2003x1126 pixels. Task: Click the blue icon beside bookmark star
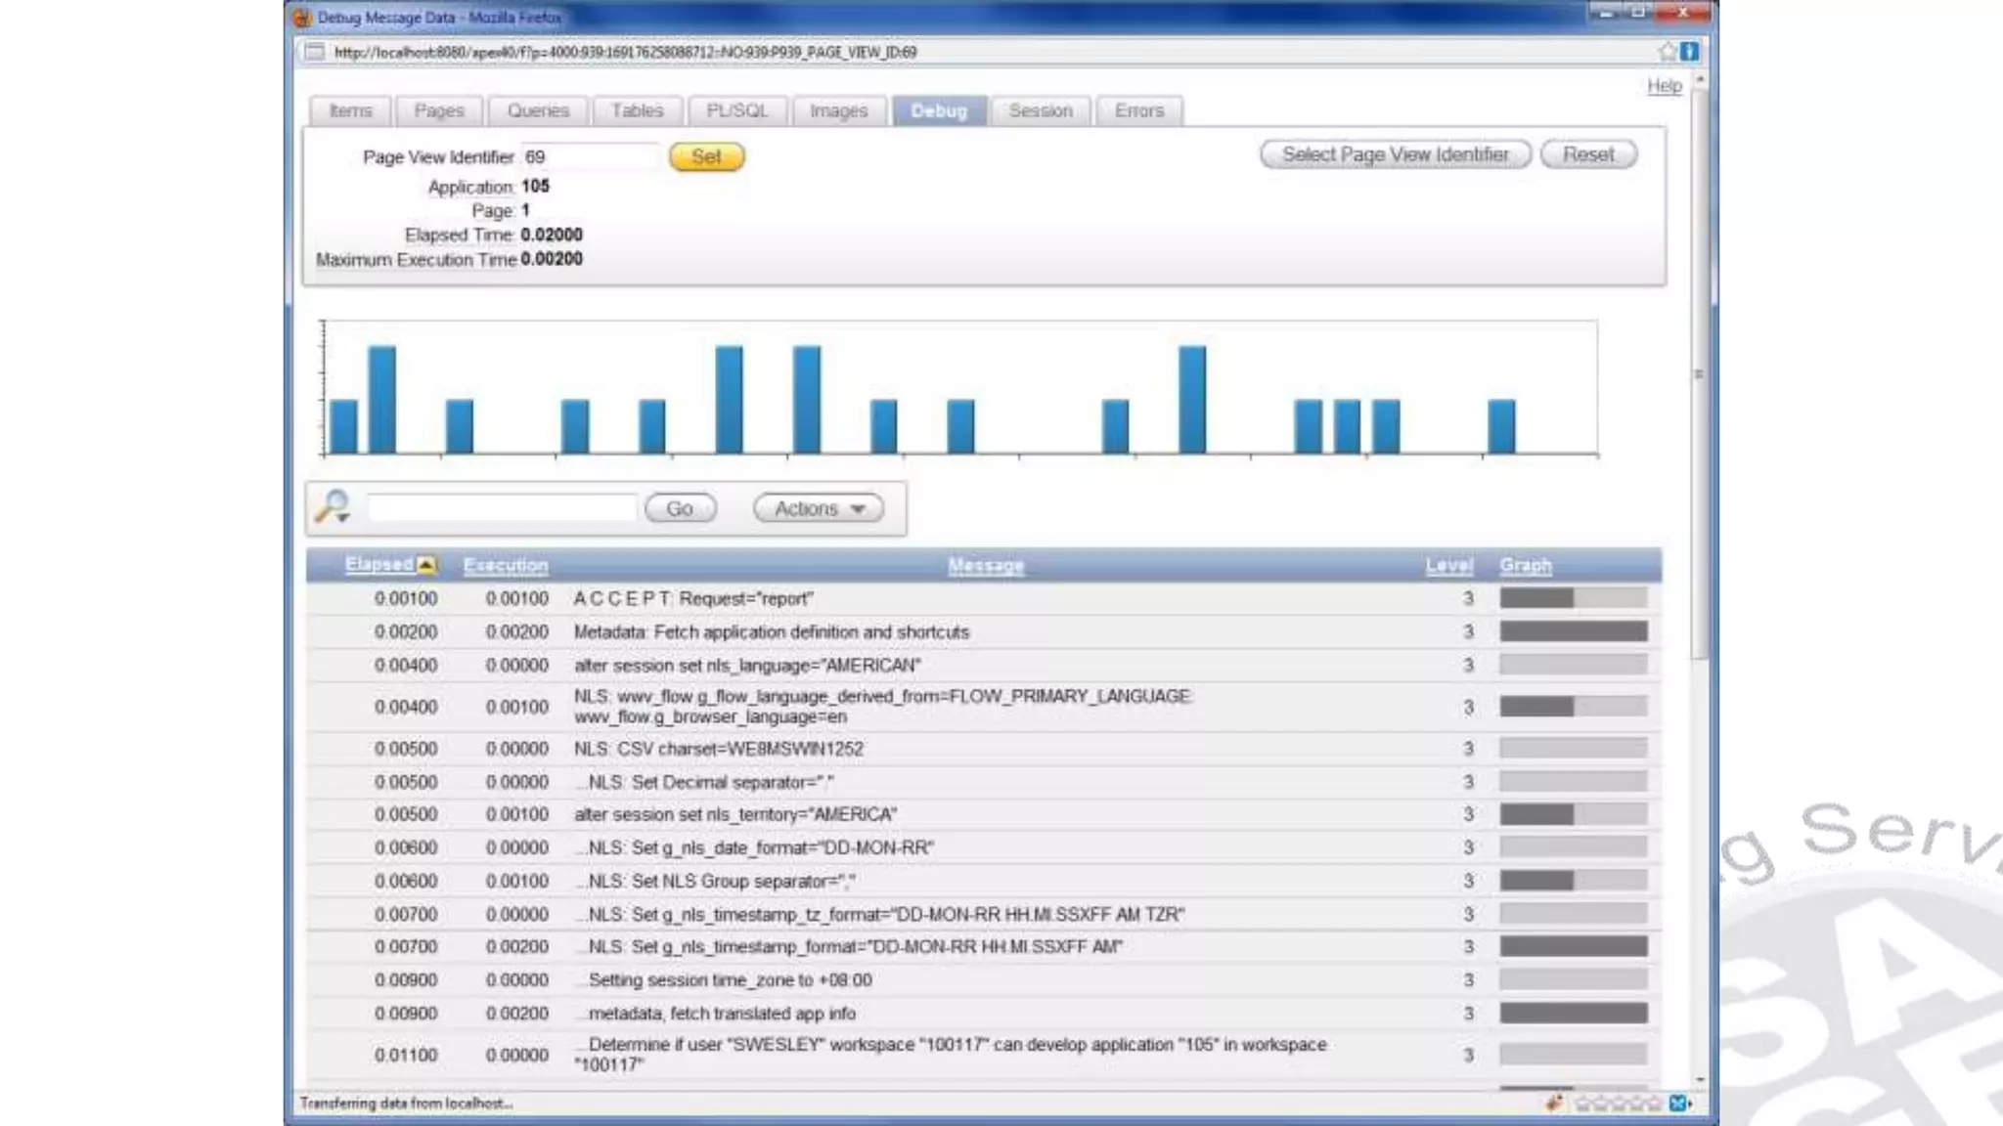1689,52
